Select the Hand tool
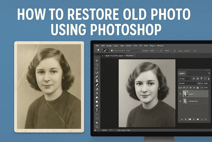 point(97,122)
